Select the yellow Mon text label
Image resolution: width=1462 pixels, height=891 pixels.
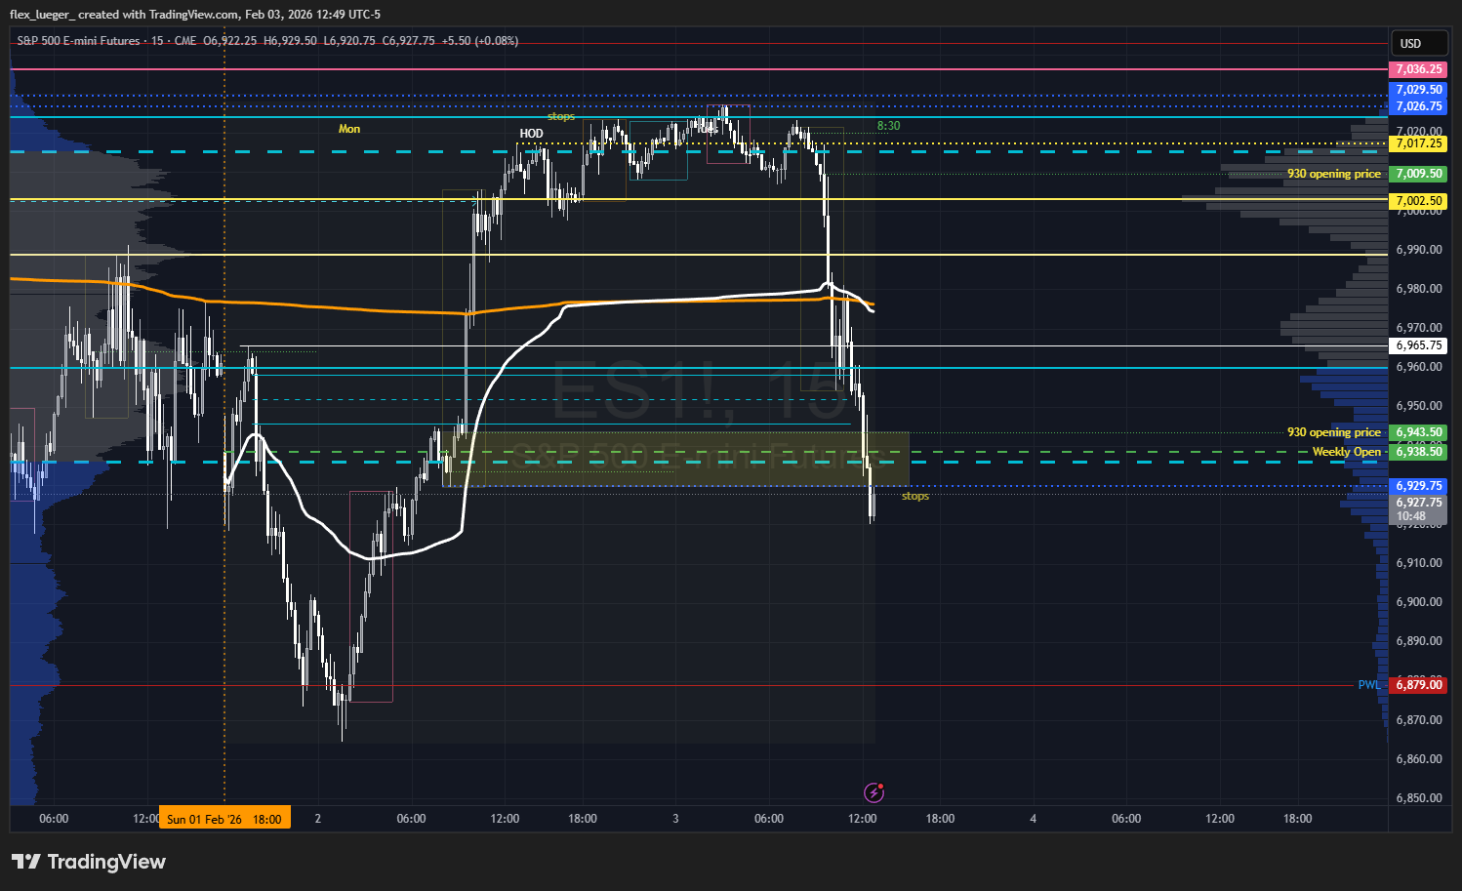click(x=349, y=129)
